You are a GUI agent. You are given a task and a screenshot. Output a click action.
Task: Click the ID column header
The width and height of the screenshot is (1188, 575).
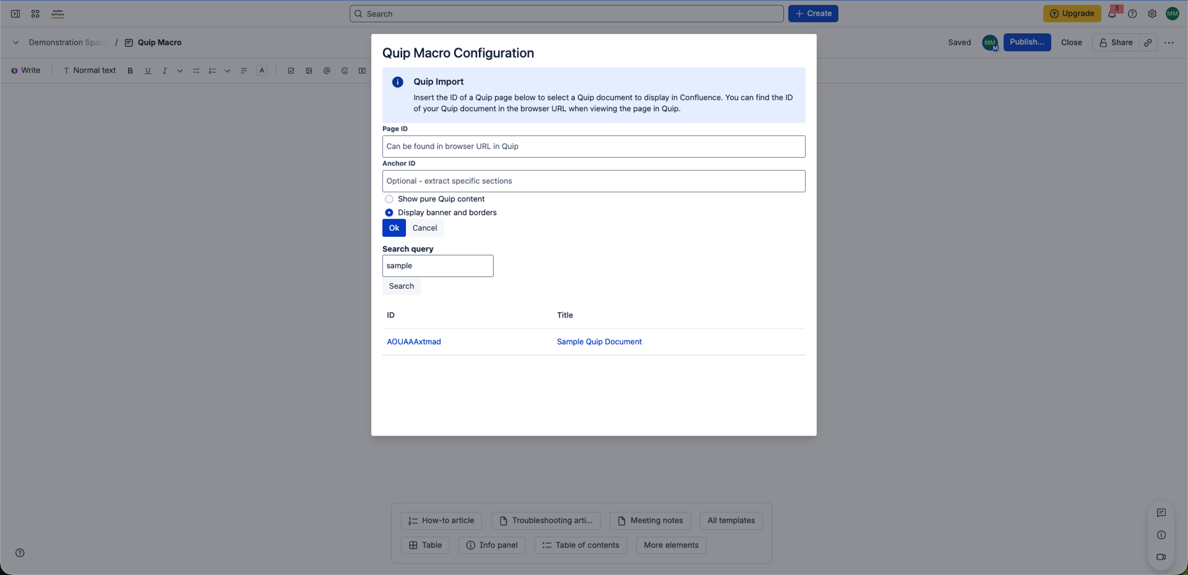(x=391, y=316)
